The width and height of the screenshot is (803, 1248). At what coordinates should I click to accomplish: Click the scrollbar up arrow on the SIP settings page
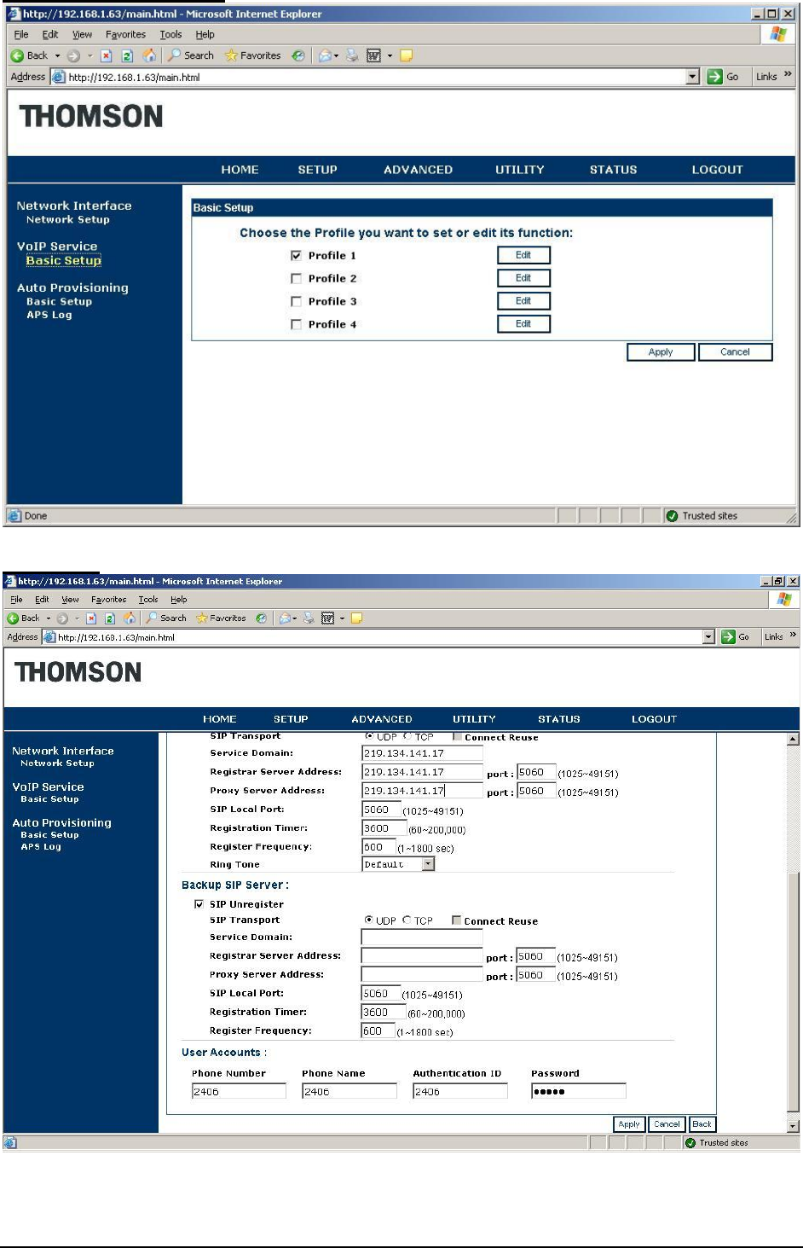793,740
